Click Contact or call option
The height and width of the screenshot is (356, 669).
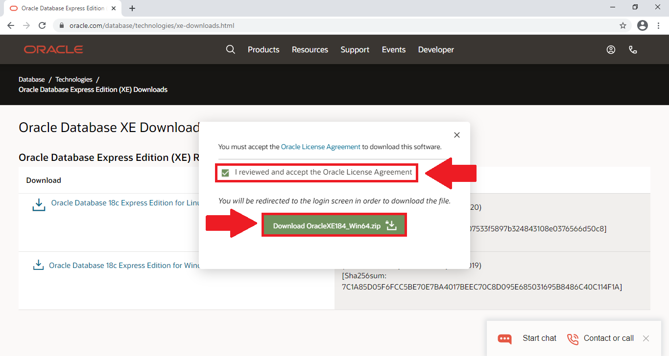pyautogui.click(x=609, y=338)
